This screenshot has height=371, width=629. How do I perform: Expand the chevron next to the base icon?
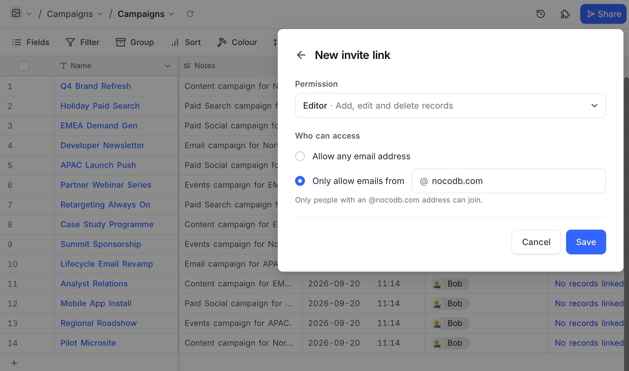pos(29,14)
